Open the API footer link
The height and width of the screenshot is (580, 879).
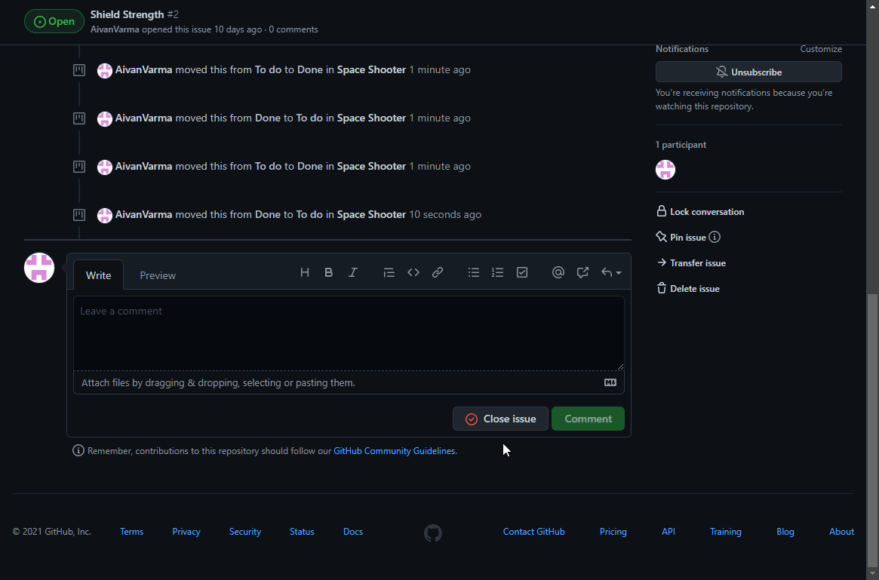click(x=668, y=531)
